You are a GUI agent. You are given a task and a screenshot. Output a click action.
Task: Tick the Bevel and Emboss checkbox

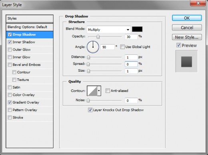coord(10,64)
